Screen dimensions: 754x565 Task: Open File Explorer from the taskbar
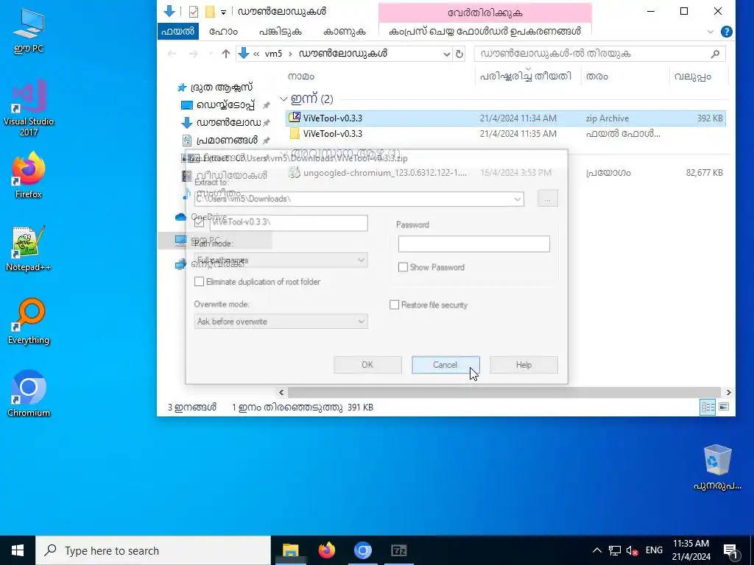point(290,550)
